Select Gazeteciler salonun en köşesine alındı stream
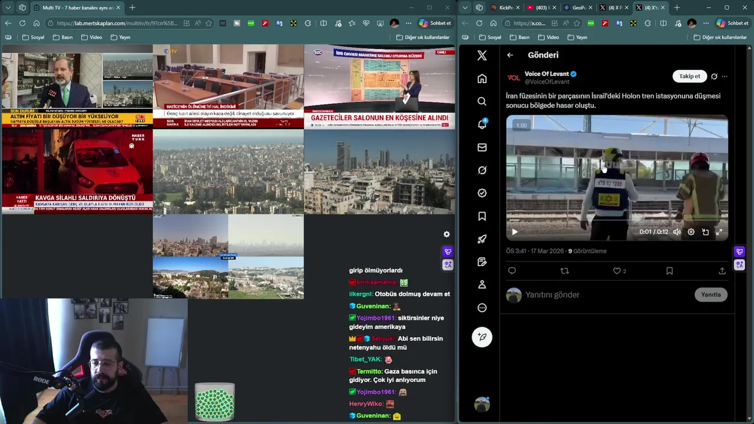This screenshot has height=424, width=754. pos(379,86)
